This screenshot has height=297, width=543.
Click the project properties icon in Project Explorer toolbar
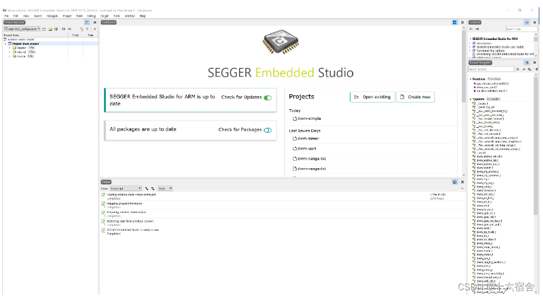coord(56,29)
